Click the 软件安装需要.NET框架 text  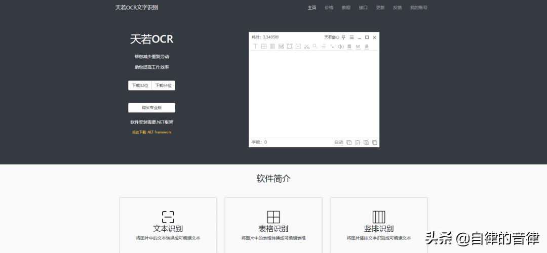152,122
